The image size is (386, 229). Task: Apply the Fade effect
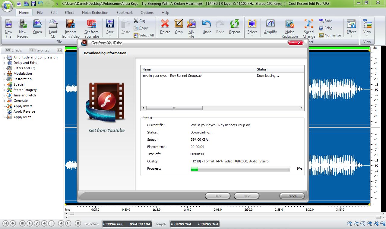click(x=325, y=21)
